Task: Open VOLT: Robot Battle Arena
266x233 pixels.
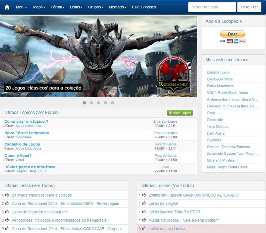Action: [227, 93]
